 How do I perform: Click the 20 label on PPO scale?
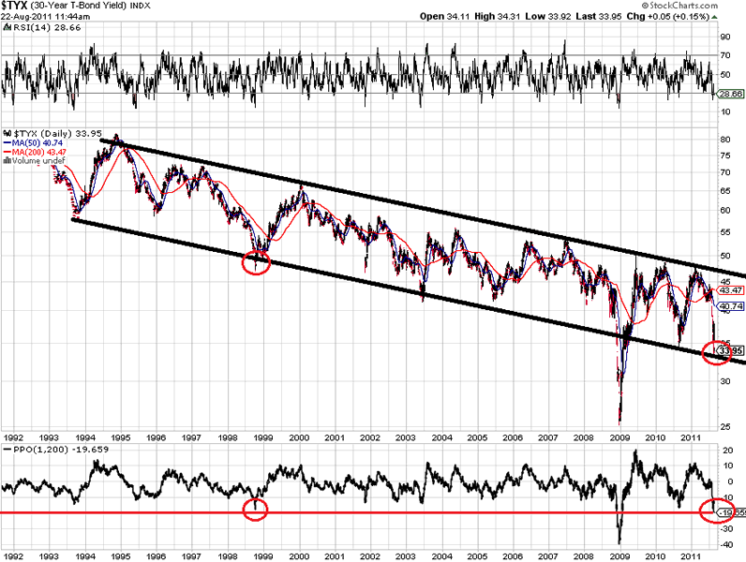[x=727, y=451]
